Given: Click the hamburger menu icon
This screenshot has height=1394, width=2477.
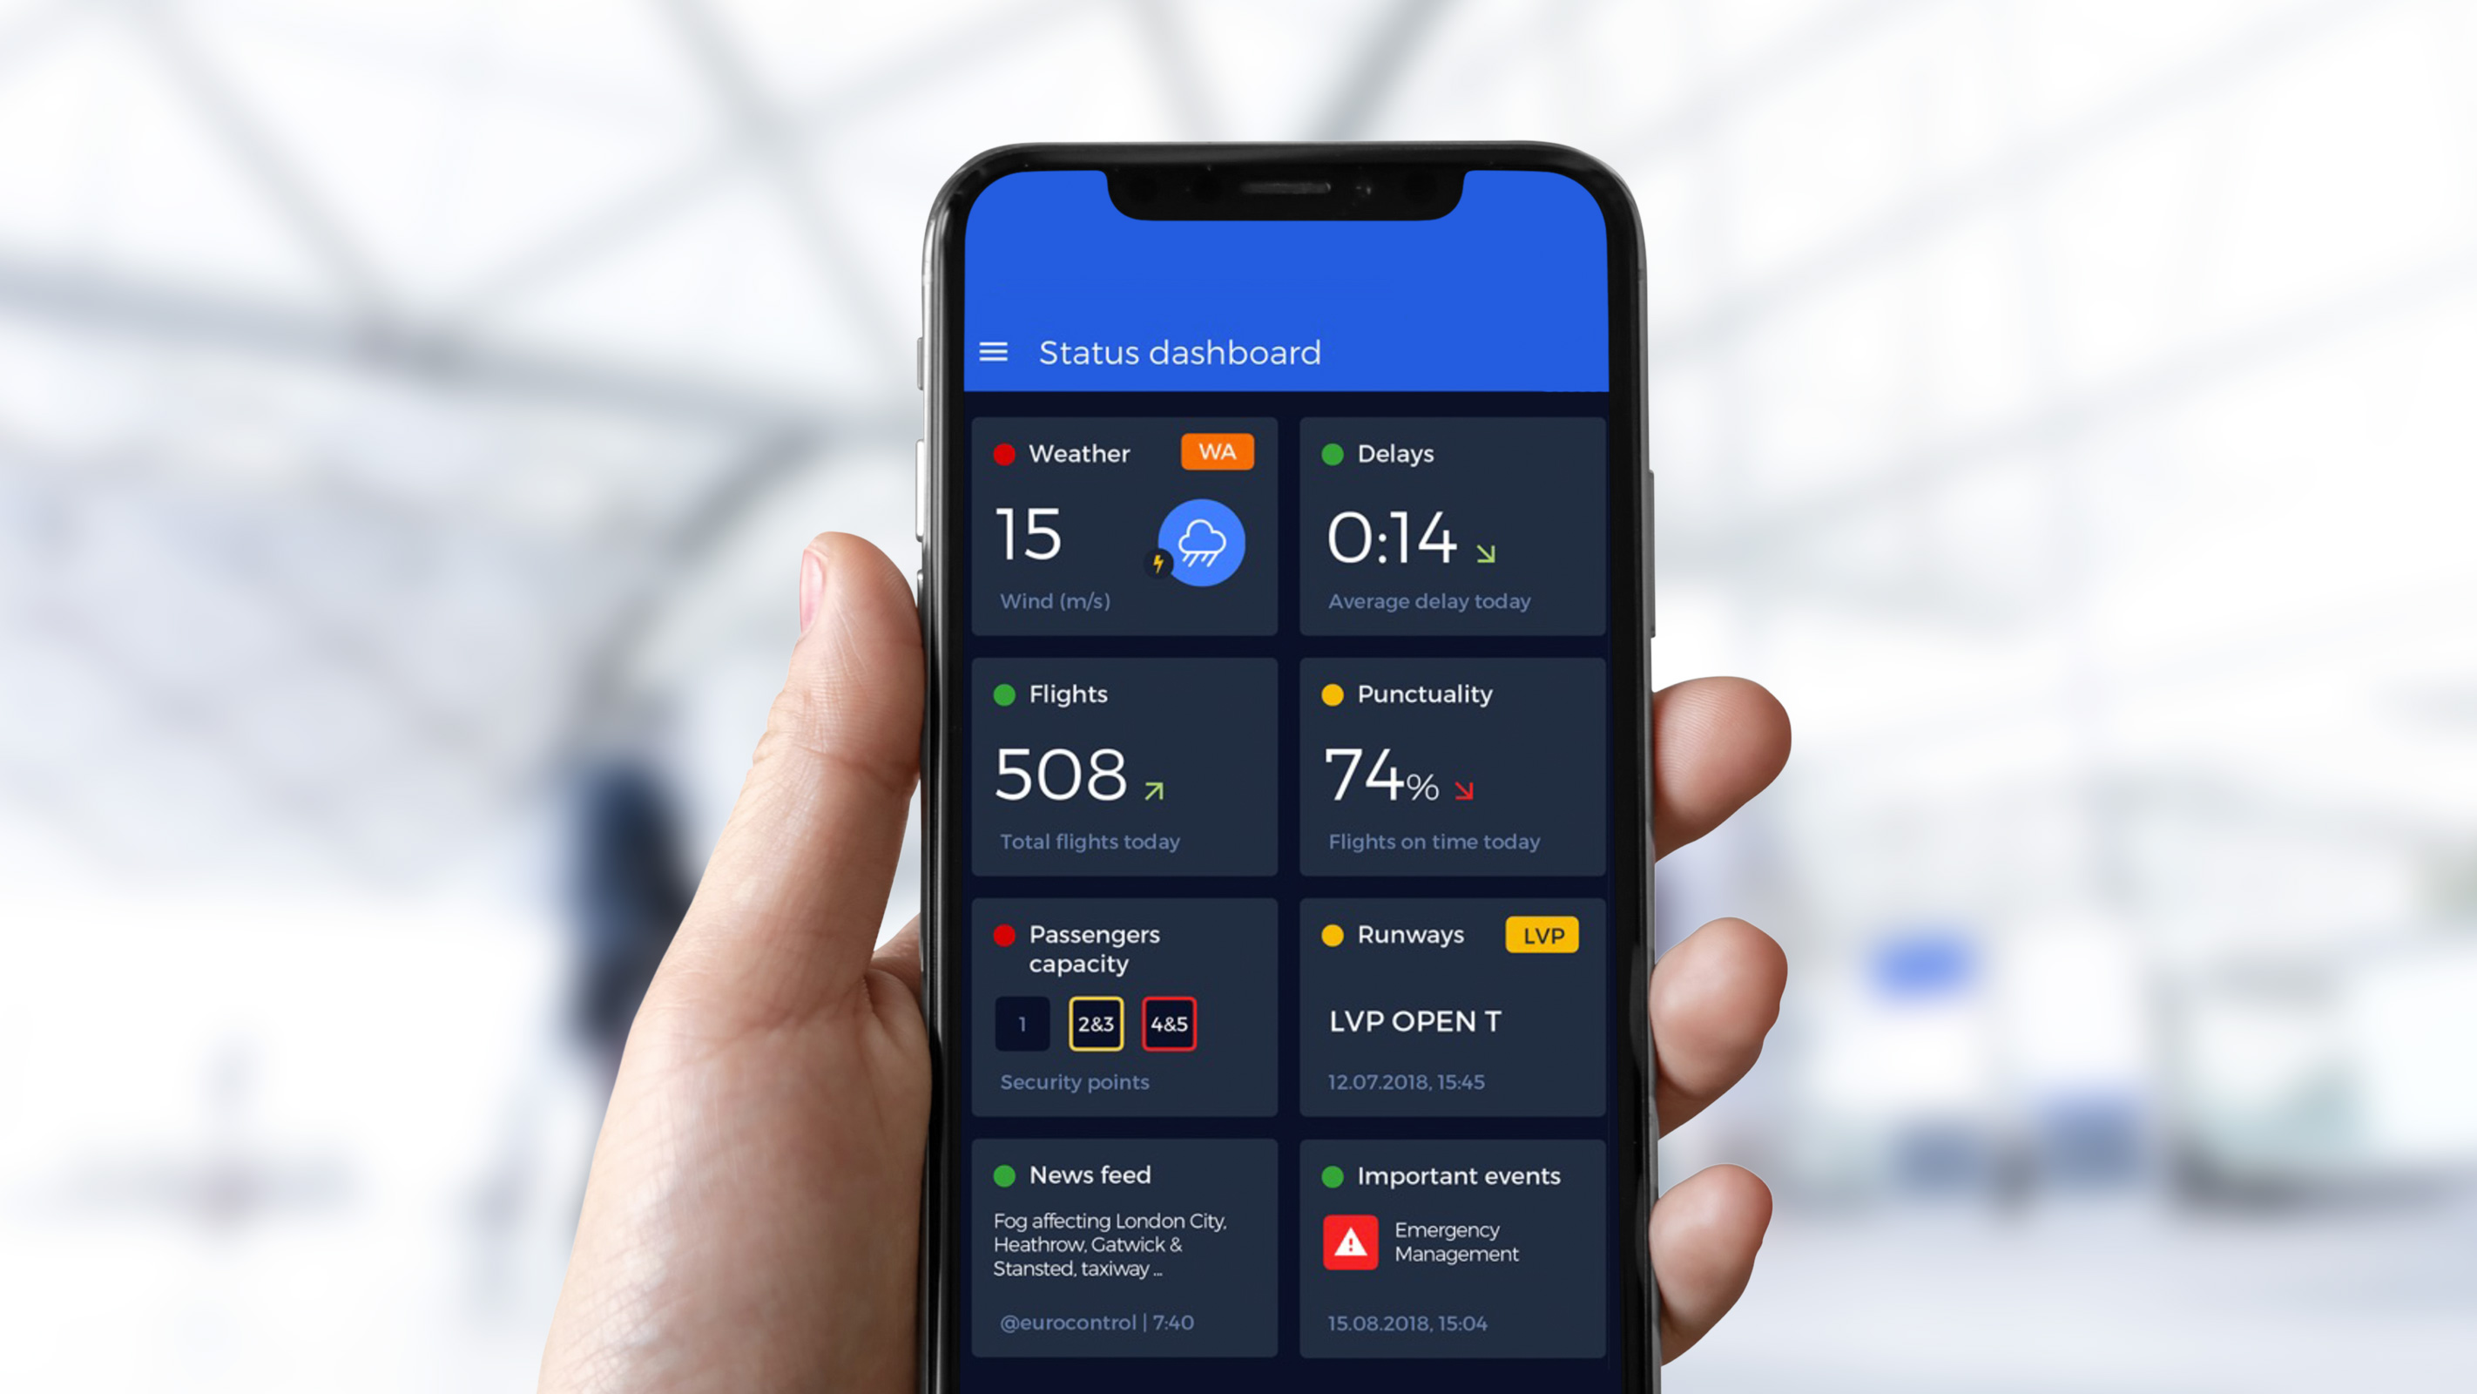Looking at the screenshot, I should click(x=996, y=352).
